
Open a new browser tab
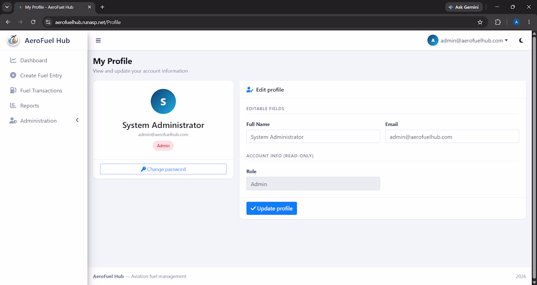[x=103, y=7]
